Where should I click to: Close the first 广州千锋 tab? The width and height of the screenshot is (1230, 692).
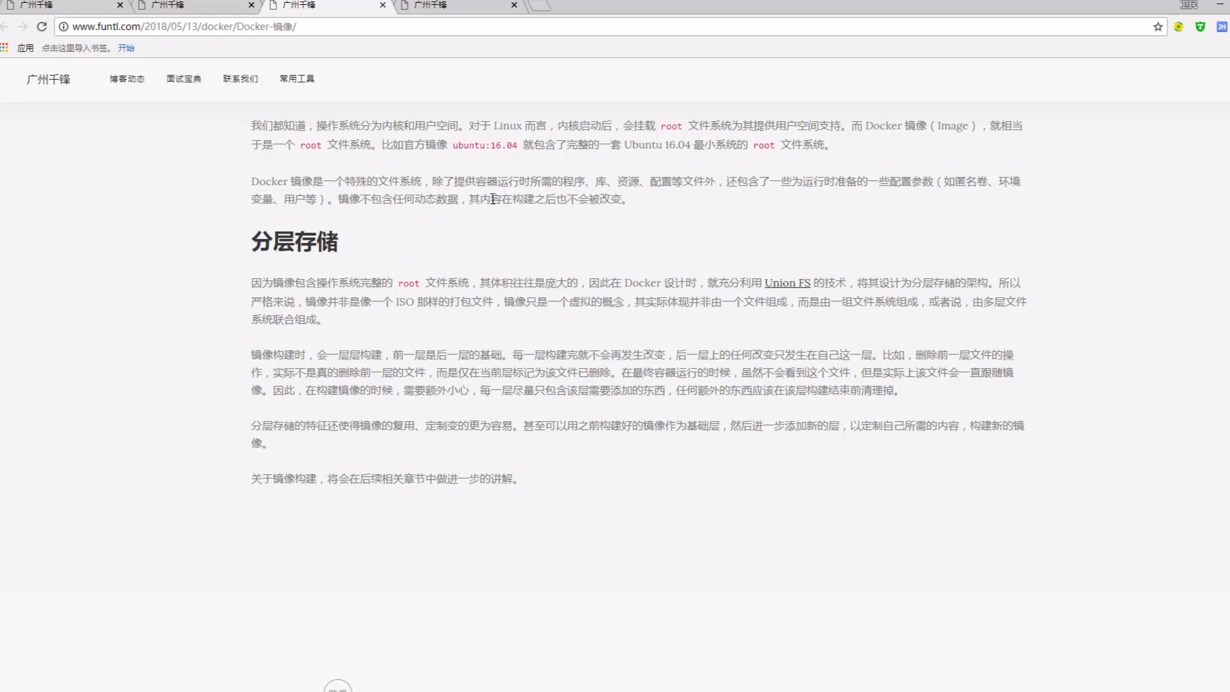tap(120, 5)
